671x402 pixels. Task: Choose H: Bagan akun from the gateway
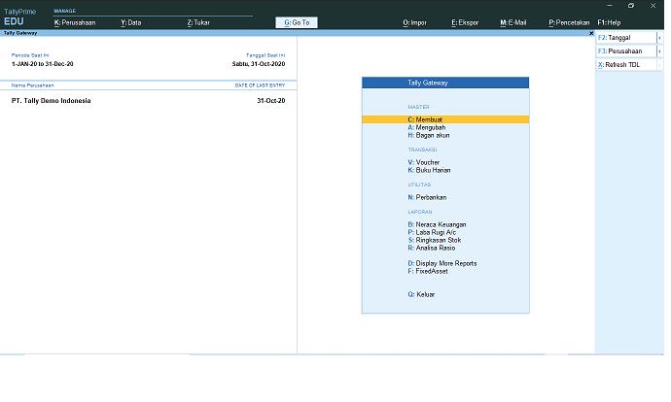429,135
